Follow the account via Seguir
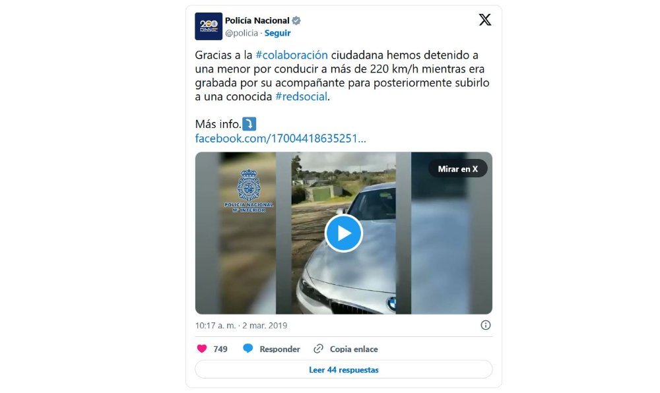The height and width of the screenshot is (393, 660). 277,33
